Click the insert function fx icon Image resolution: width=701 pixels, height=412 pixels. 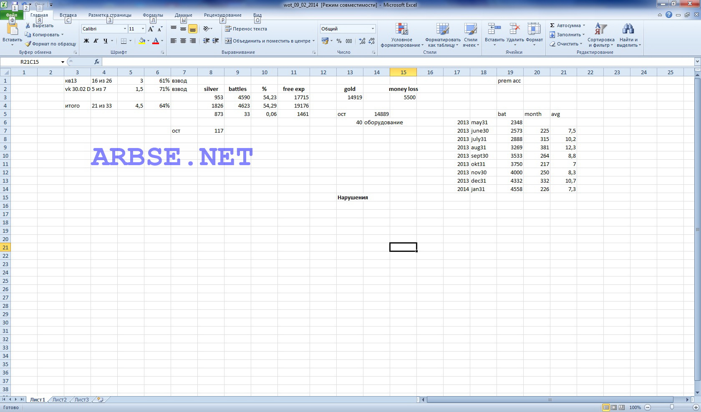click(x=97, y=62)
